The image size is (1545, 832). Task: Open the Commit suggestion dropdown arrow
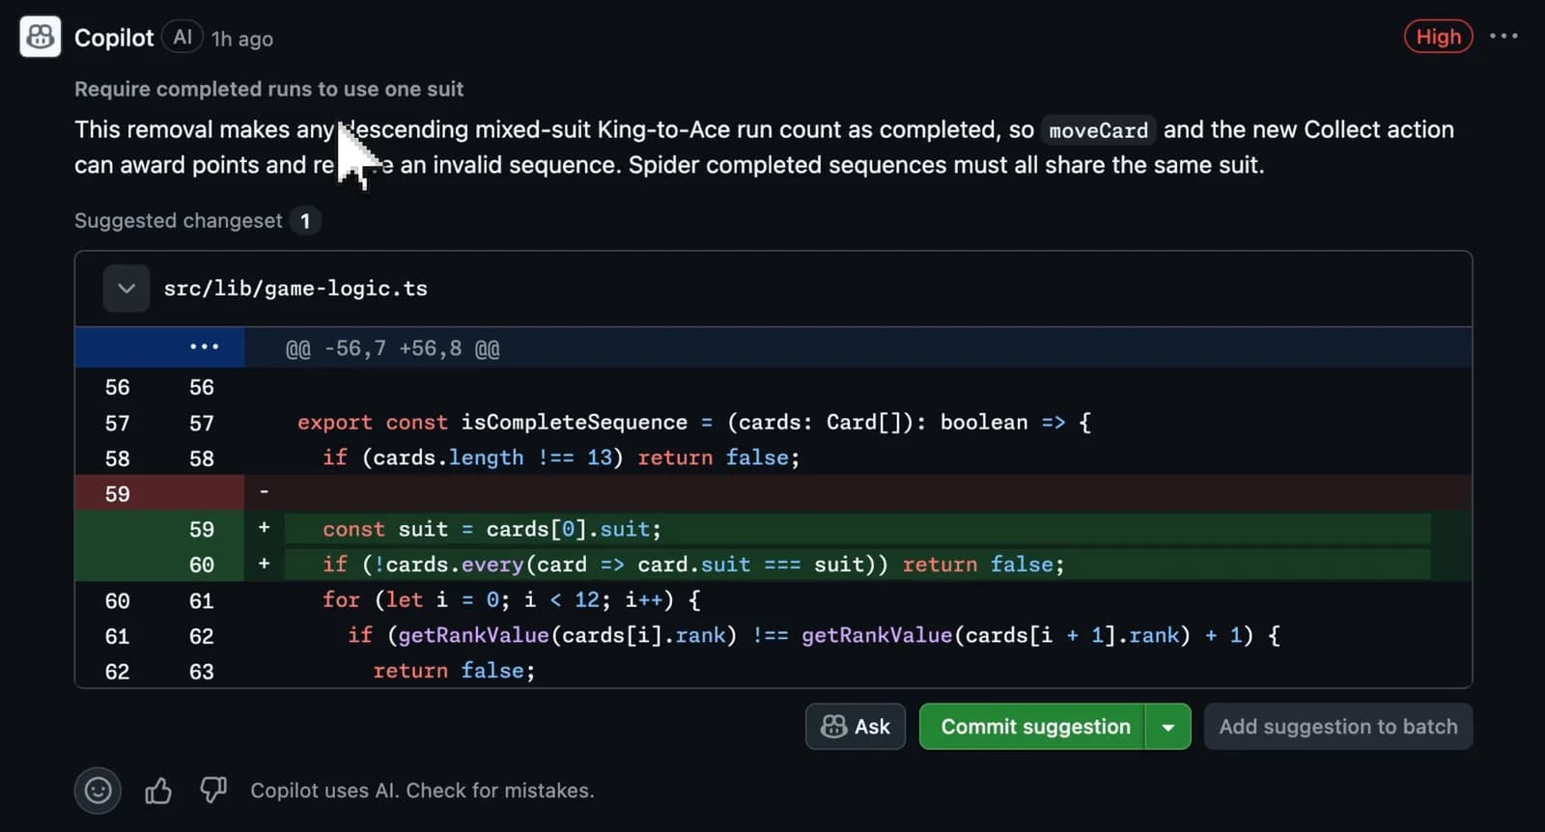pos(1168,727)
